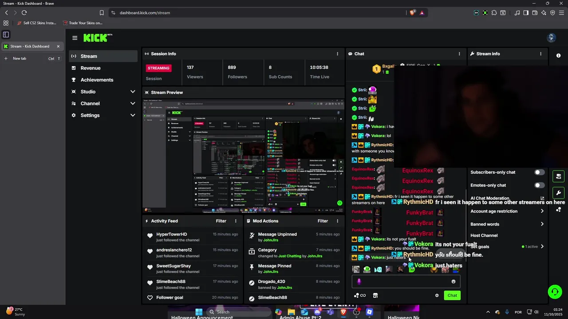Click HyperTowerHD in Activity Feed
The width and height of the screenshot is (568, 319).
pos(172,234)
